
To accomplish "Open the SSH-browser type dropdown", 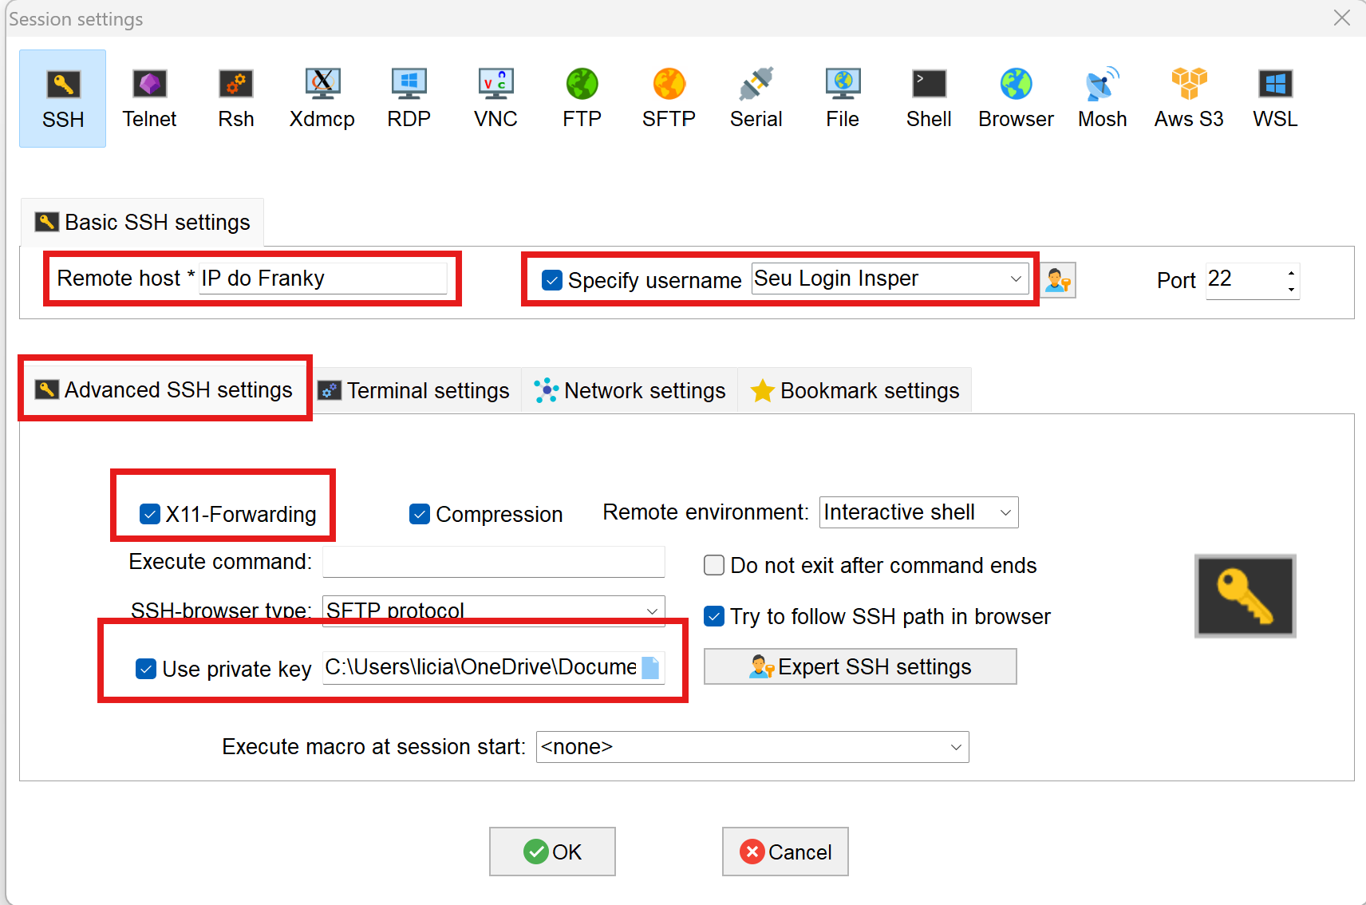I will [x=652, y=611].
